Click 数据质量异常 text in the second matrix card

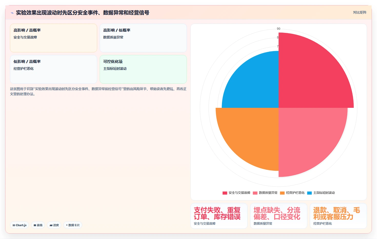click(x=113, y=37)
